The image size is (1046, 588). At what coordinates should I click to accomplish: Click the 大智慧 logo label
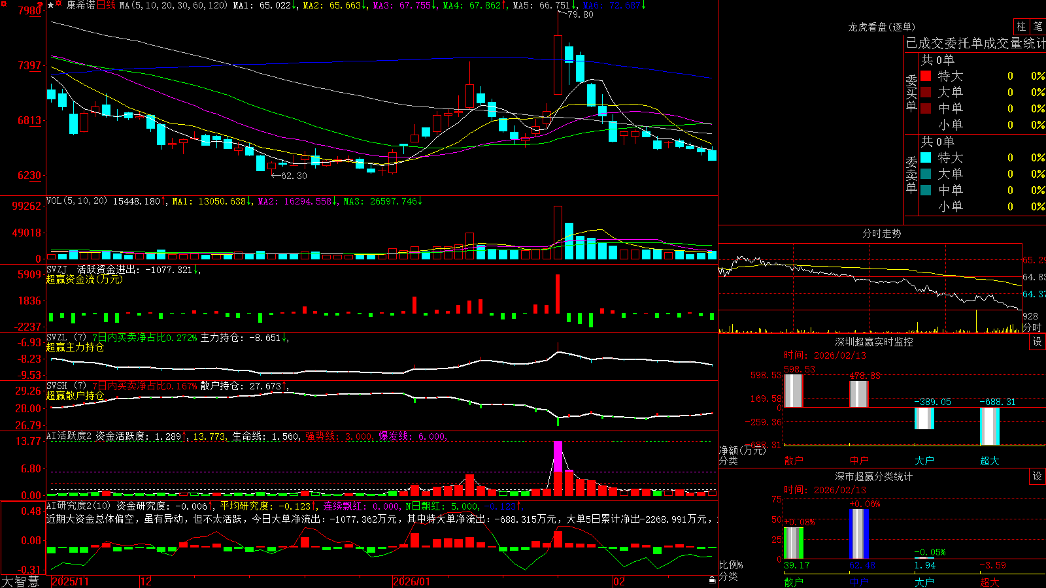click(20, 581)
